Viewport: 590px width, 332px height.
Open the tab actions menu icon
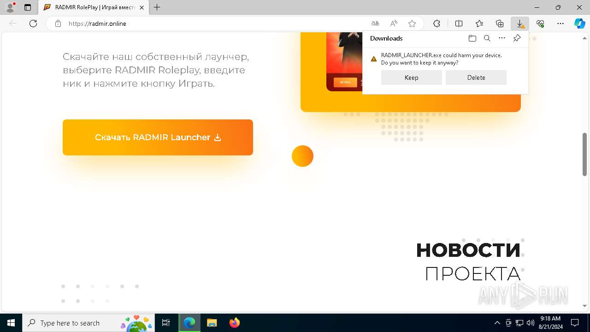pos(28,7)
